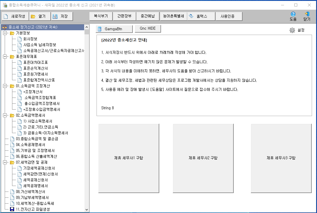317x213 pixels.
Task: Open 기장세액공제신청서 tree item
Action: (39, 168)
